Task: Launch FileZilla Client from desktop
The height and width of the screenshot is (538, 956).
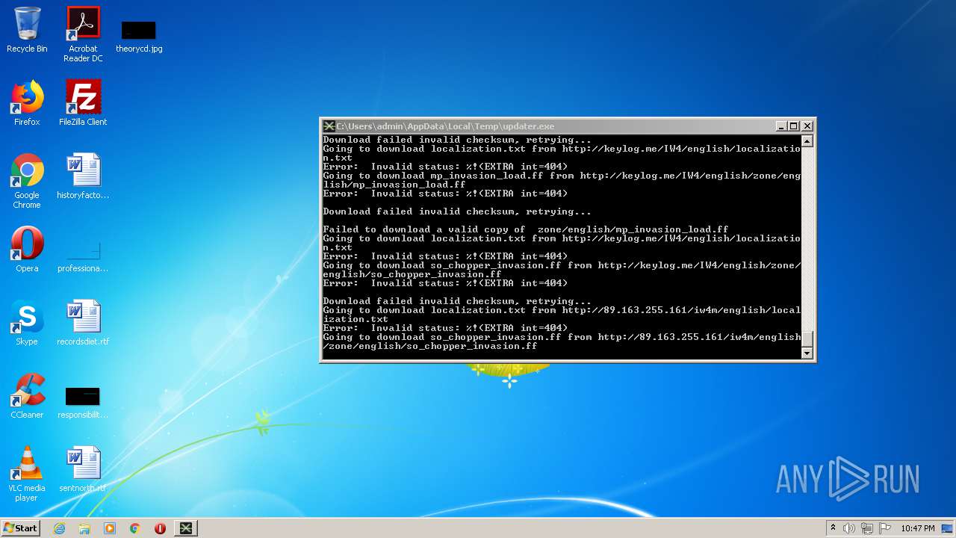Action: pos(83,103)
